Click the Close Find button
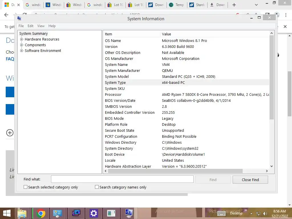 [250, 180]
